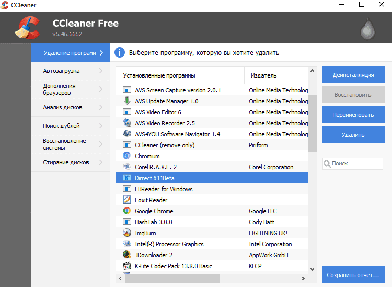Open Поиск дублей section
Viewport: 392px width, 287px height.
(71, 126)
